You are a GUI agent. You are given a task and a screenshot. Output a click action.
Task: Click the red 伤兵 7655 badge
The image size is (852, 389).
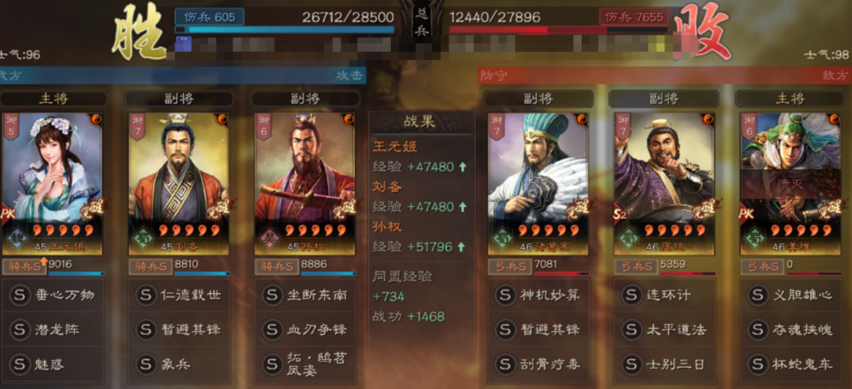click(x=634, y=17)
